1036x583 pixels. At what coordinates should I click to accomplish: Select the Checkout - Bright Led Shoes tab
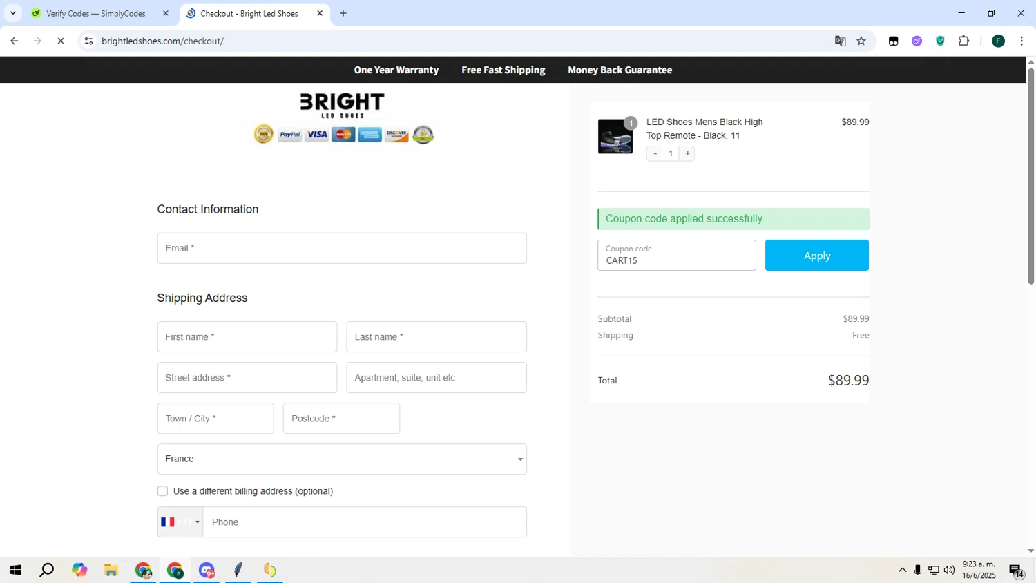coord(249,13)
